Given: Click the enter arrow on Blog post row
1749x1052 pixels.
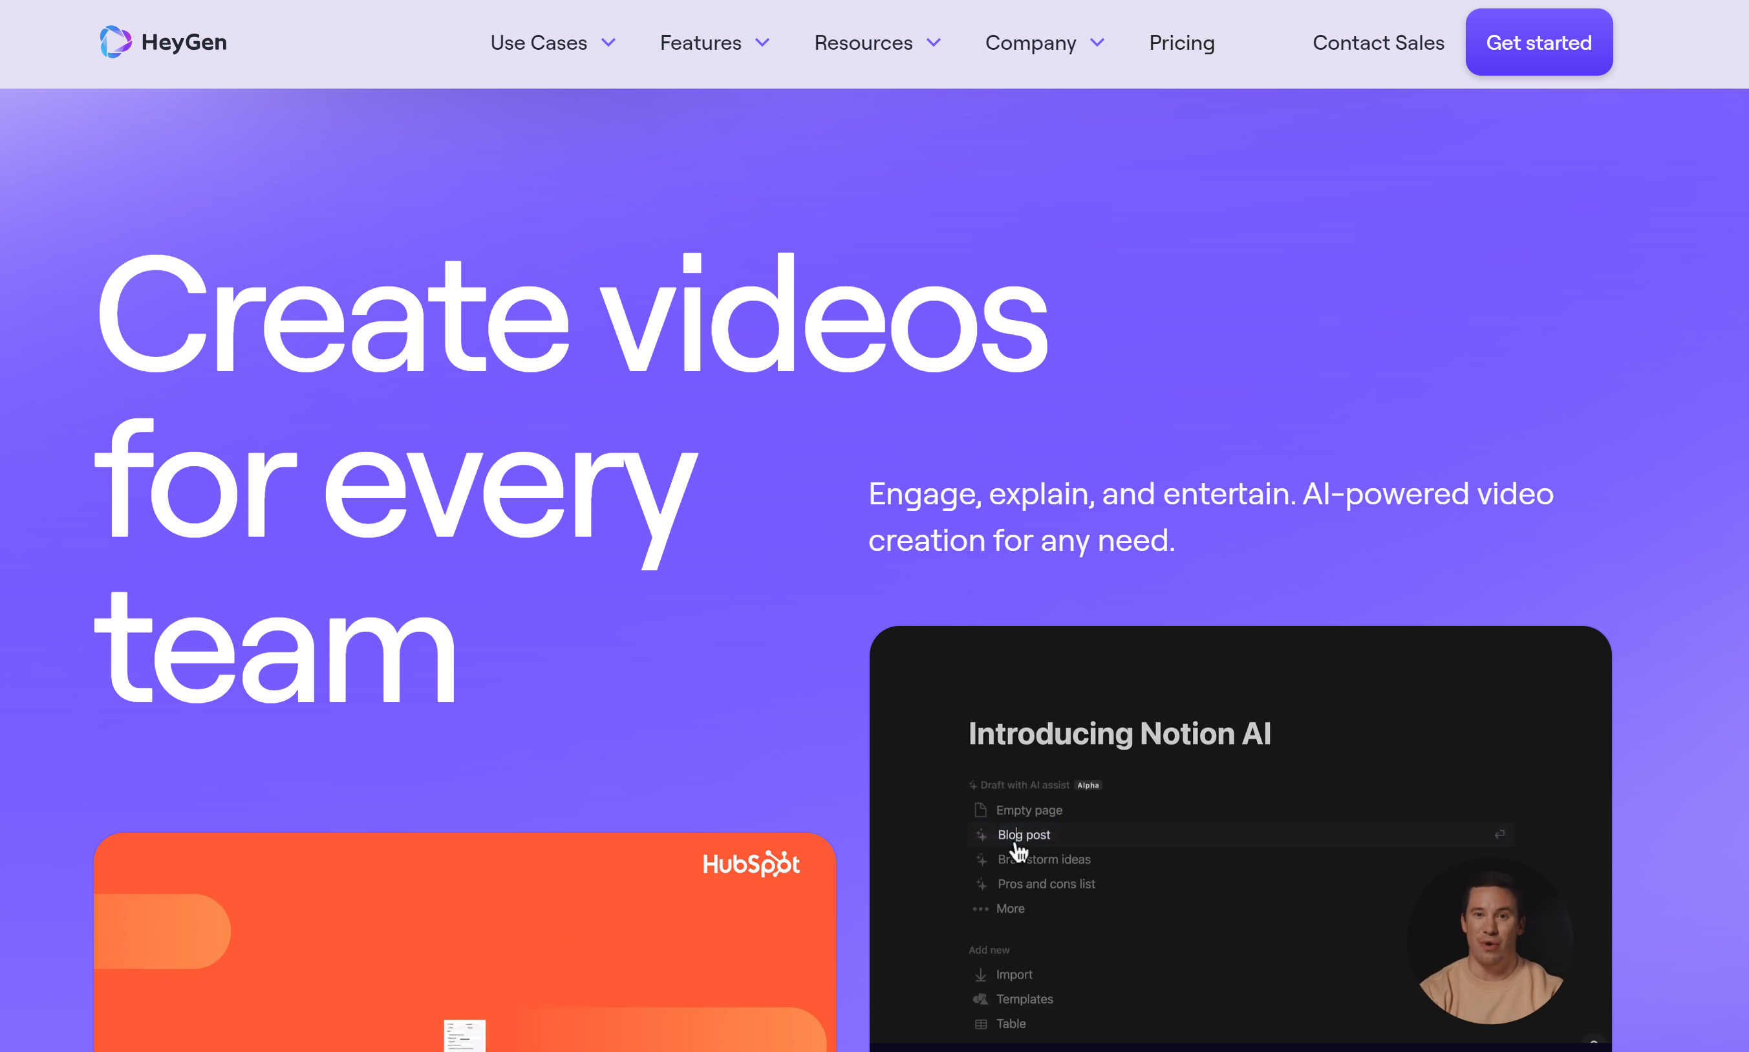Looking at the screenshot, I should point(1499,834).
